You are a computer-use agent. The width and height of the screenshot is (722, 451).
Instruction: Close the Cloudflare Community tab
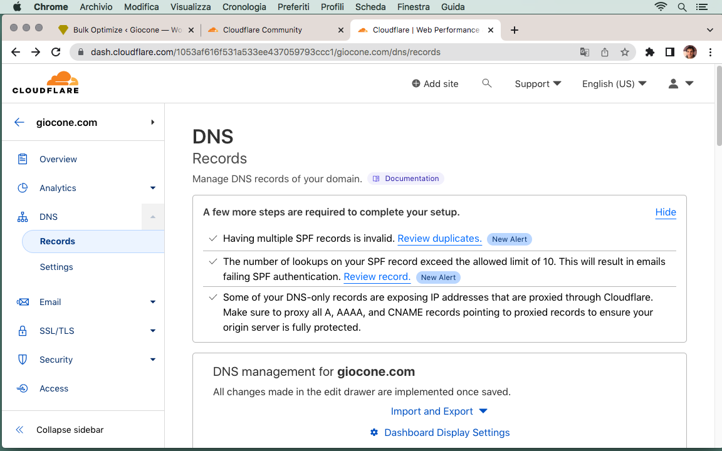point(341,30)
